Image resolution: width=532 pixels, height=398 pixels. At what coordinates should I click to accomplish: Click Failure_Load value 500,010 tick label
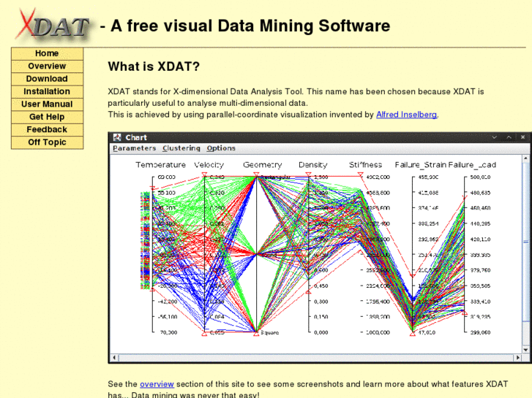point(480,177)
